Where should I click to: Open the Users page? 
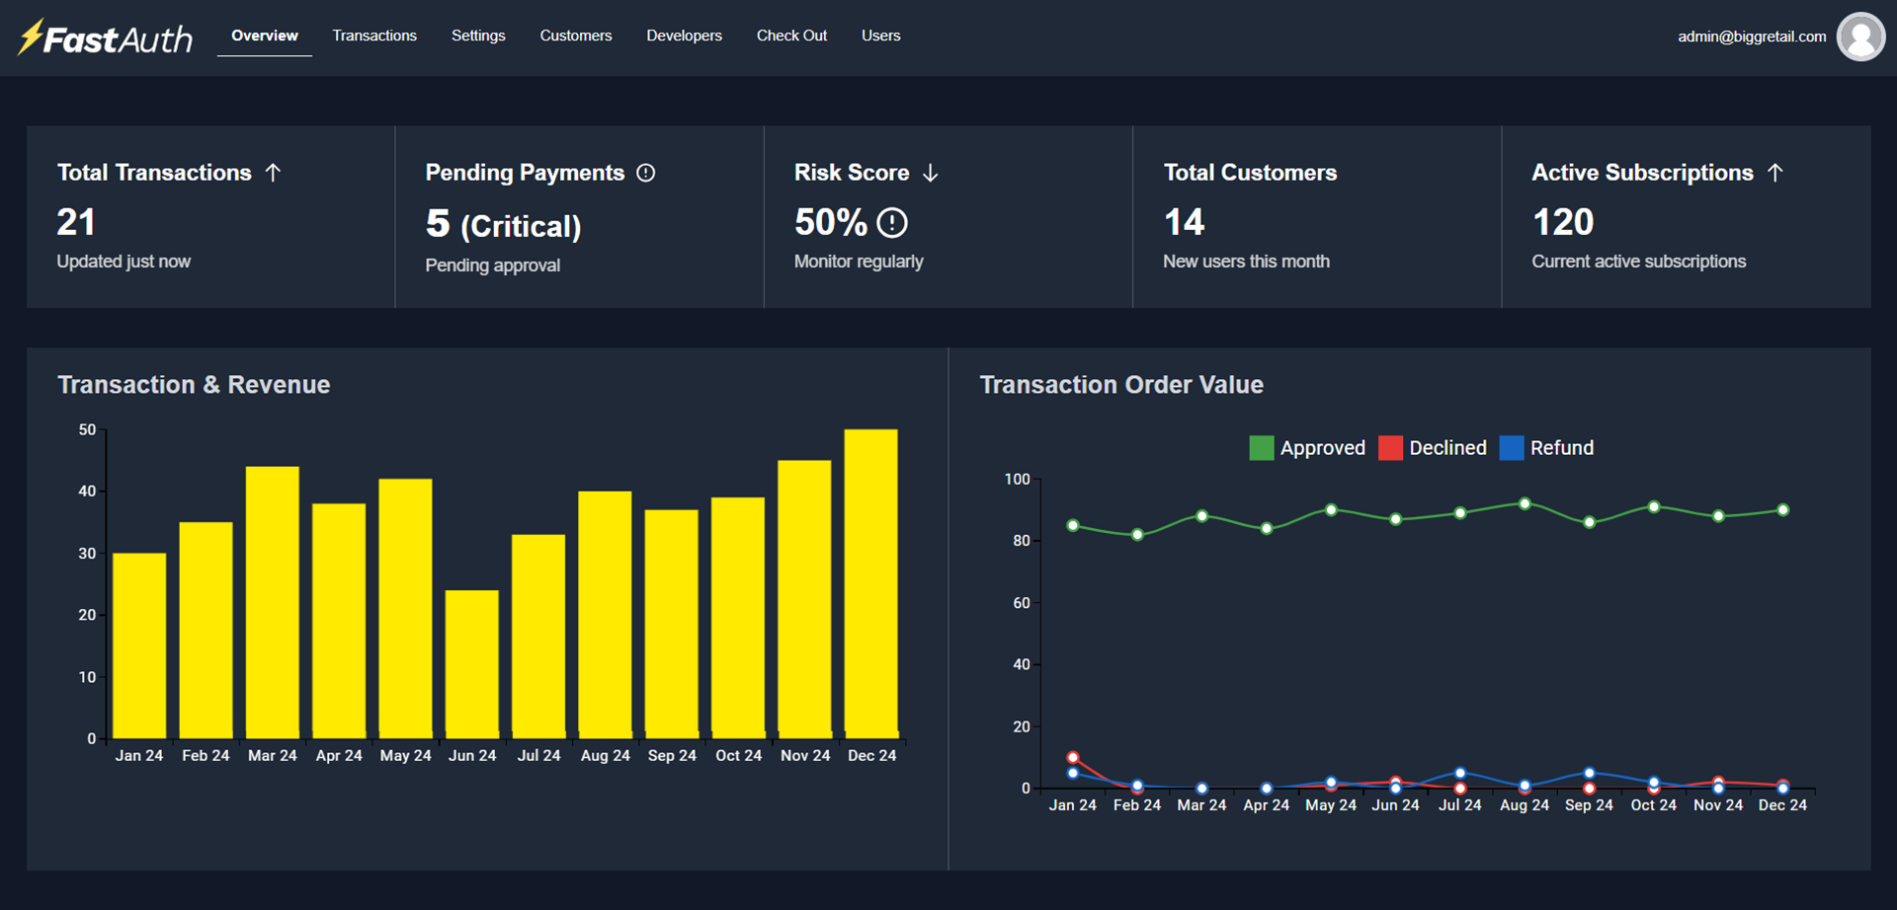pos(880,36)
